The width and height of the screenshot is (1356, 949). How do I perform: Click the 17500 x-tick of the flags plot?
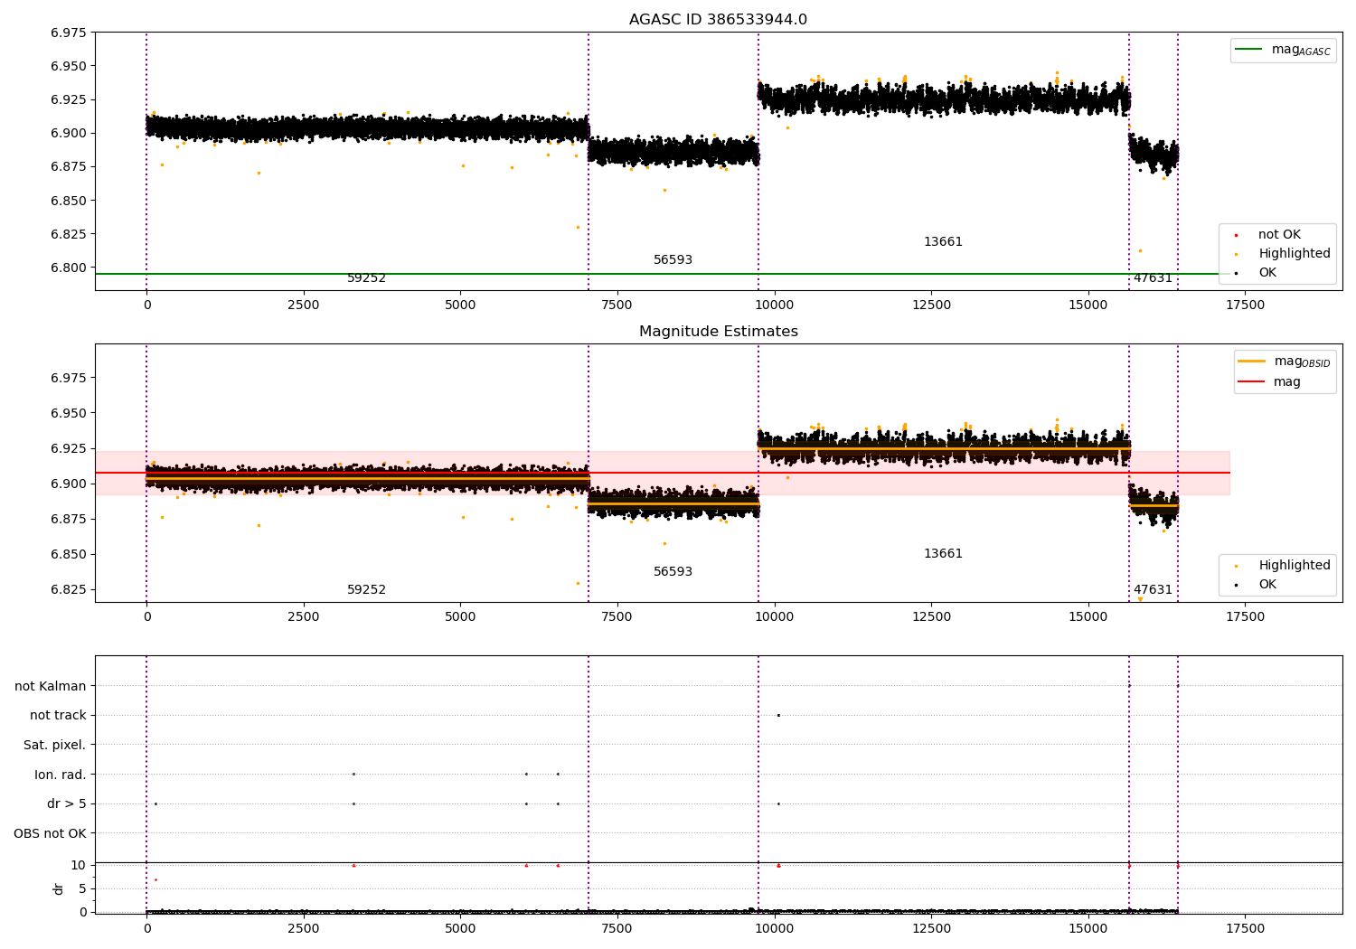pos(1245,929)
